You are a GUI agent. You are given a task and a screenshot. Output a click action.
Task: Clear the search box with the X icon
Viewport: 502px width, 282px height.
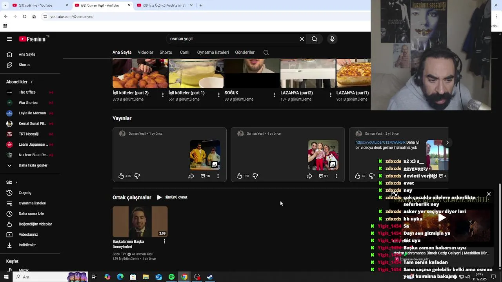[x=302, y=39]
